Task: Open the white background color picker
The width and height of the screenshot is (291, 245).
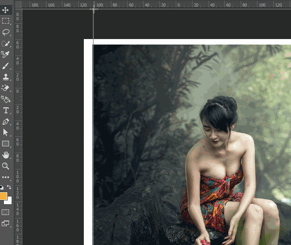Action: (9, 202)
